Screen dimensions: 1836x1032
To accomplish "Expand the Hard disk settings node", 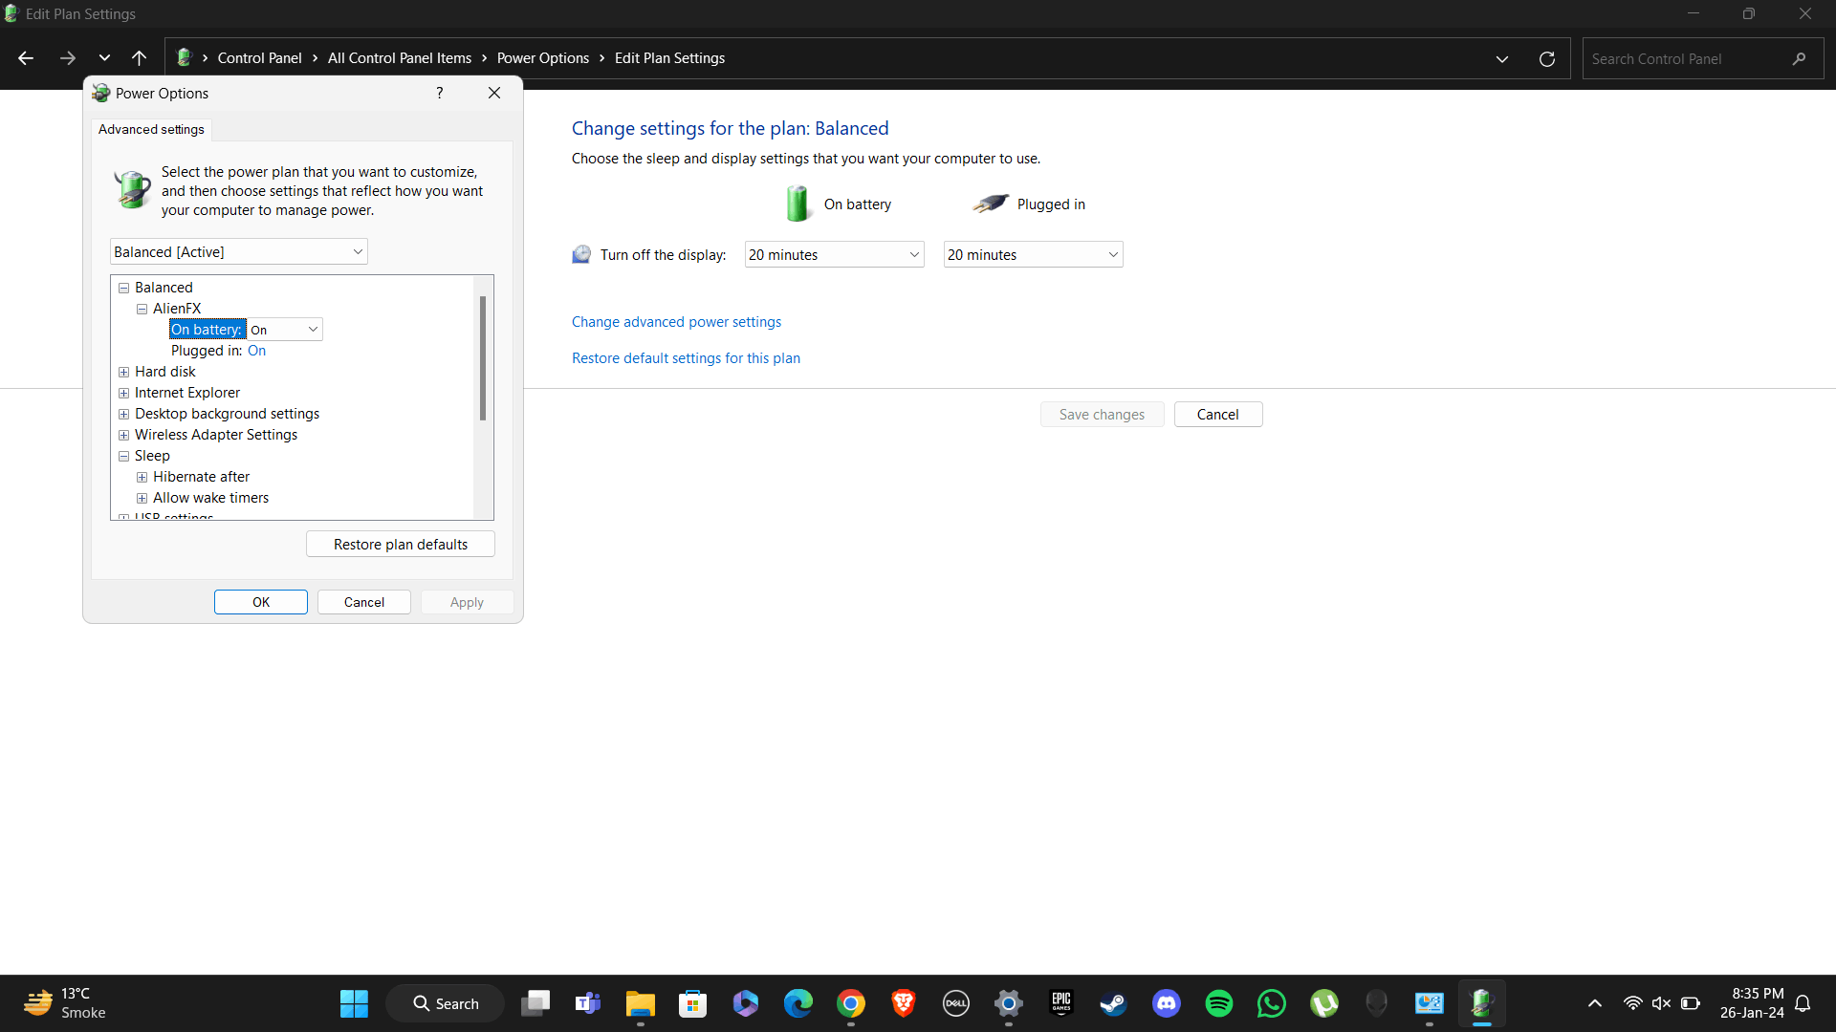I will 123,372.
